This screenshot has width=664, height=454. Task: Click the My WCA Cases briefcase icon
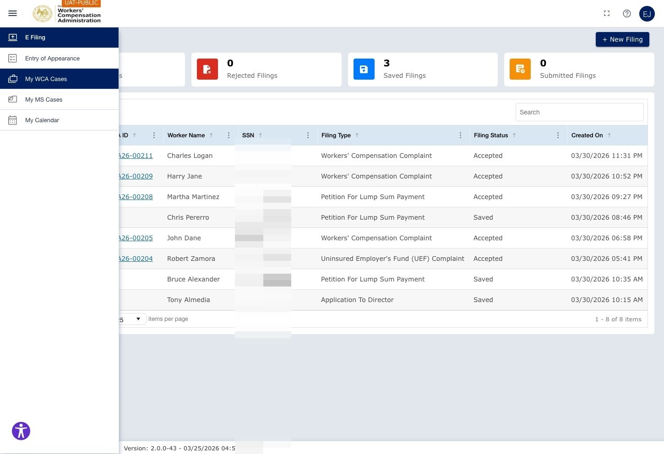13,79
